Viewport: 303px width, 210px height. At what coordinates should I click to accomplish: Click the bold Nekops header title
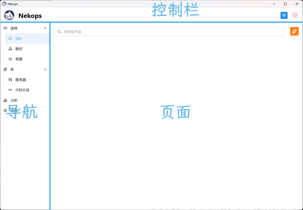(30, 16)
